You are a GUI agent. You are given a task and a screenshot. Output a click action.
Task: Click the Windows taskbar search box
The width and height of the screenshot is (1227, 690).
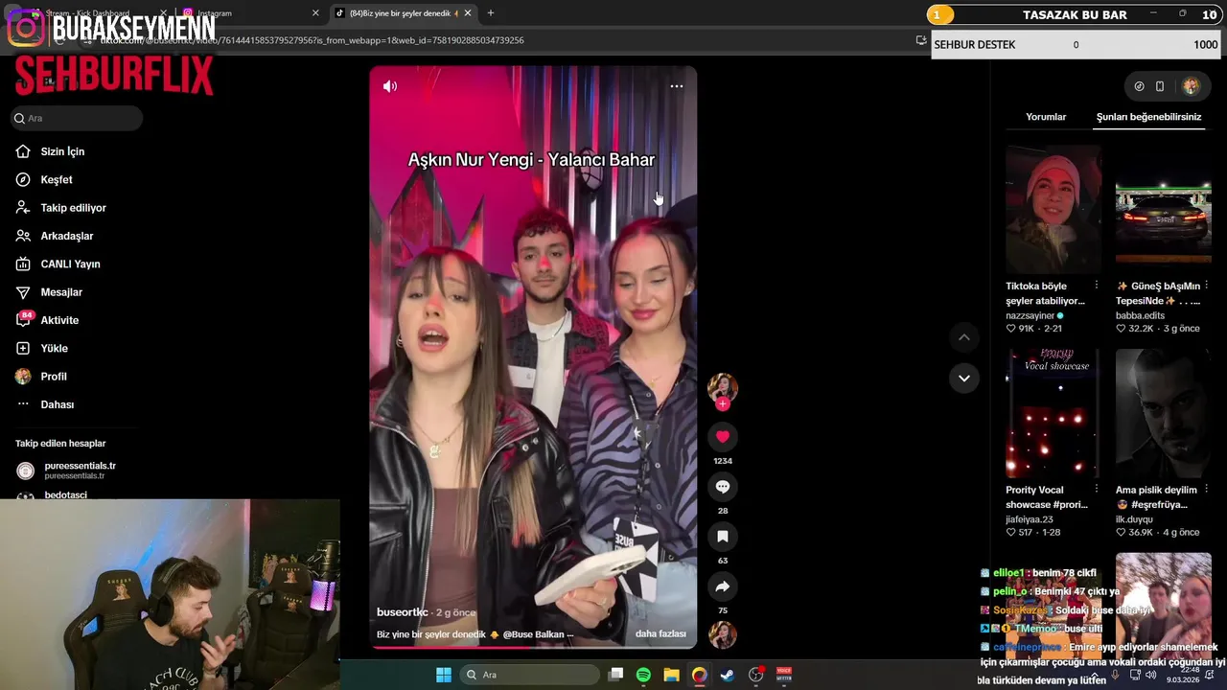tap(528, 675)
